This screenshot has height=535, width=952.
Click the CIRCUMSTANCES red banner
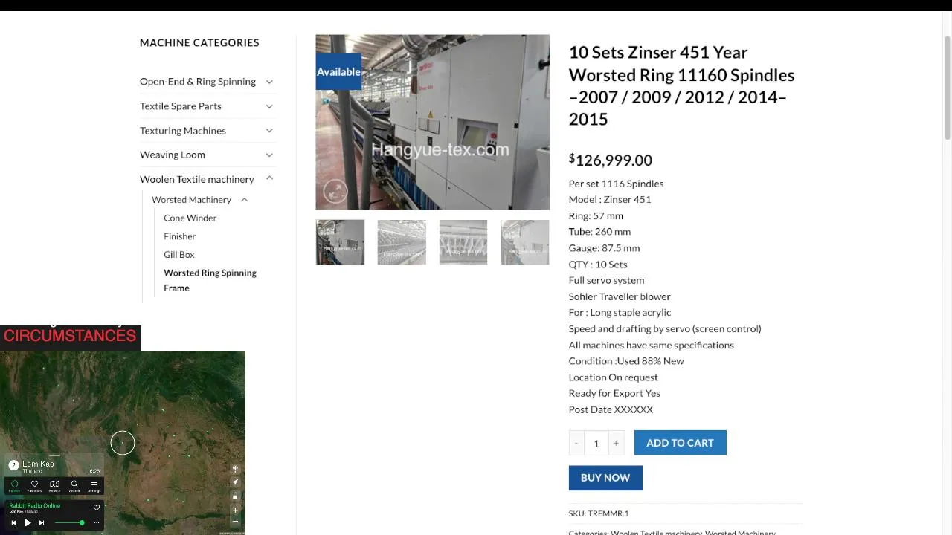click(x=70, y=336)
